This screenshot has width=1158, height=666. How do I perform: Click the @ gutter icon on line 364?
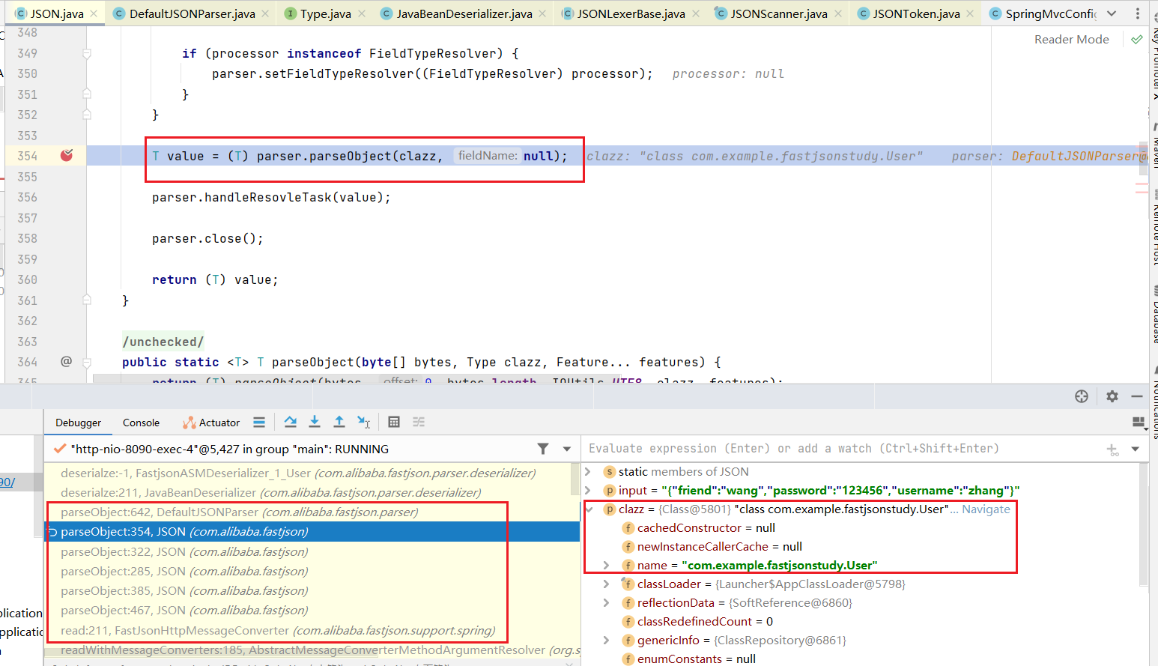point(66,361)
